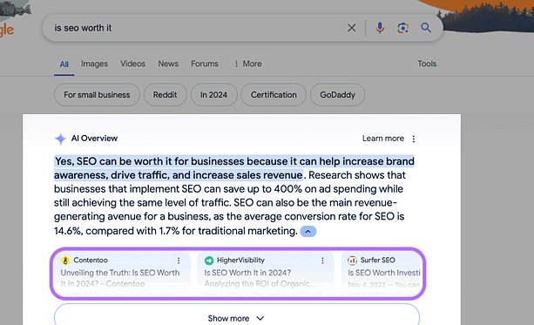
Task: Click the highlighted Yes, SEO can be worth it sentence
Action: coord(234,168)
